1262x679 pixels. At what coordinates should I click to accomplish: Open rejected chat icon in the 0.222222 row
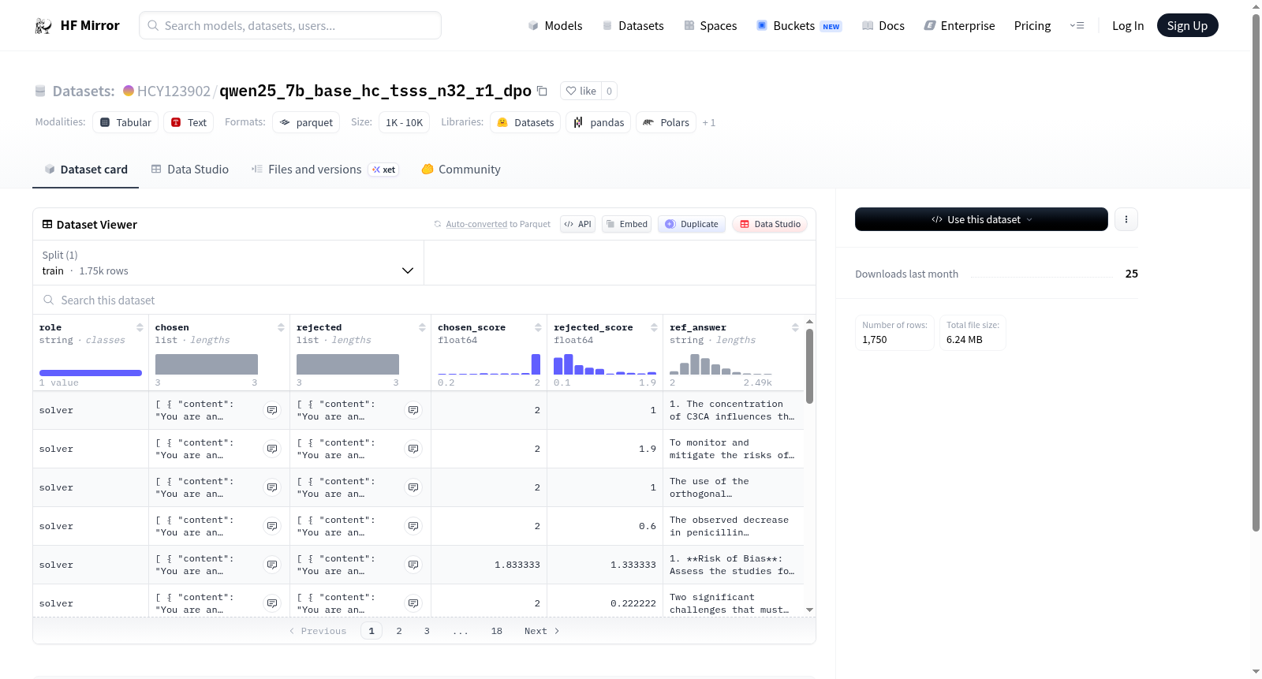[413, 603]
